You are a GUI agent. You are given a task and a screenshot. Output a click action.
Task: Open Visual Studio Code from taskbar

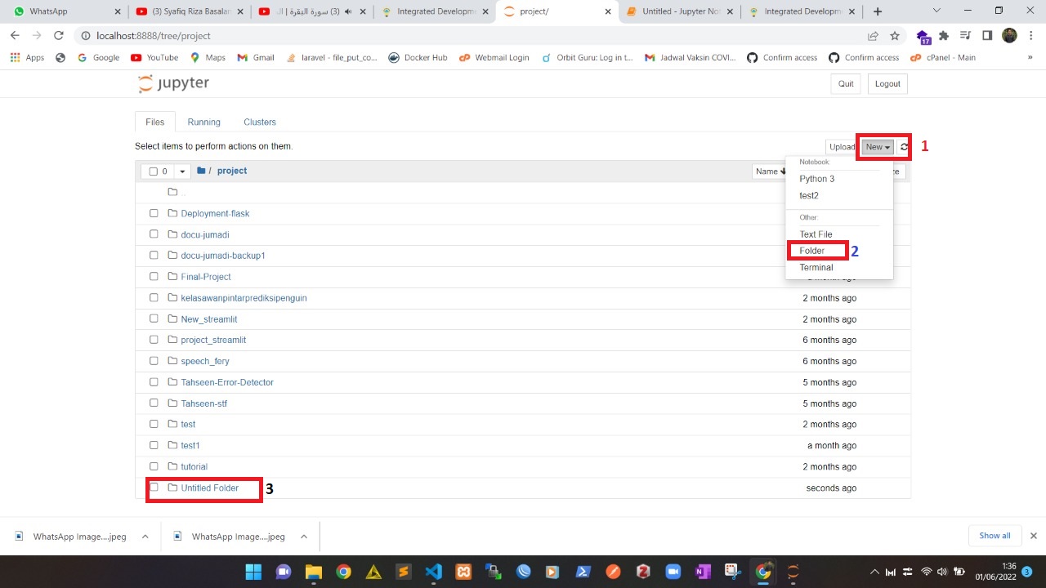click(434, 572)
